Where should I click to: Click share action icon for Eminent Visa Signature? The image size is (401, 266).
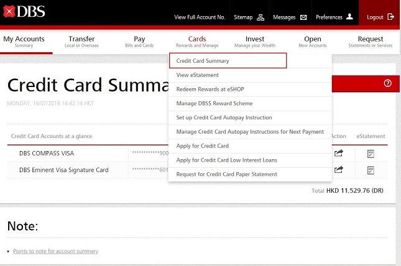click(x=339, y=170)
